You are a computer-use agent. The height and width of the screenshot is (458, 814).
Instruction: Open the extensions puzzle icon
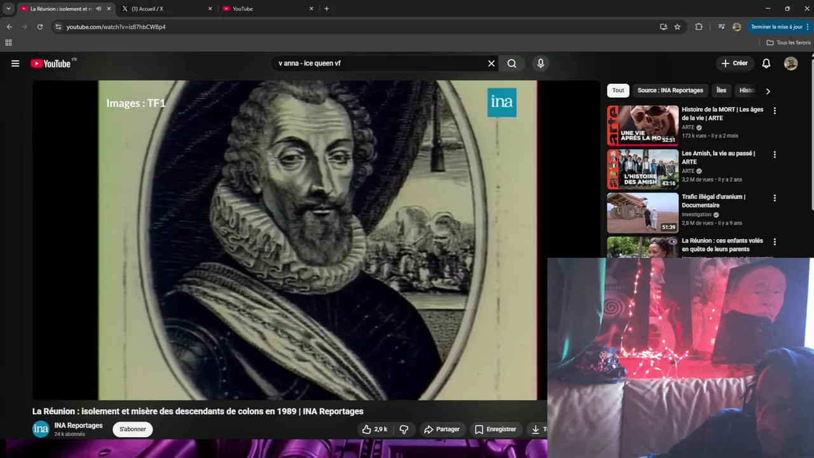click(x=699, y=27)
